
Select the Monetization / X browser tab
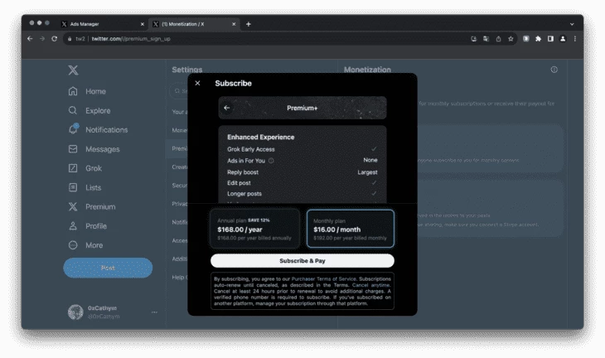click(x=193, y=24)
